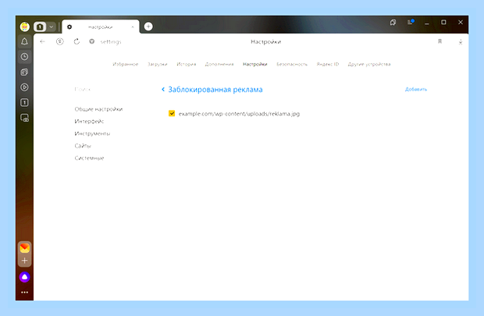Switch to the Настройки browser tab
The width and height of the screenshot is (484, 316).
coord(101,27)
